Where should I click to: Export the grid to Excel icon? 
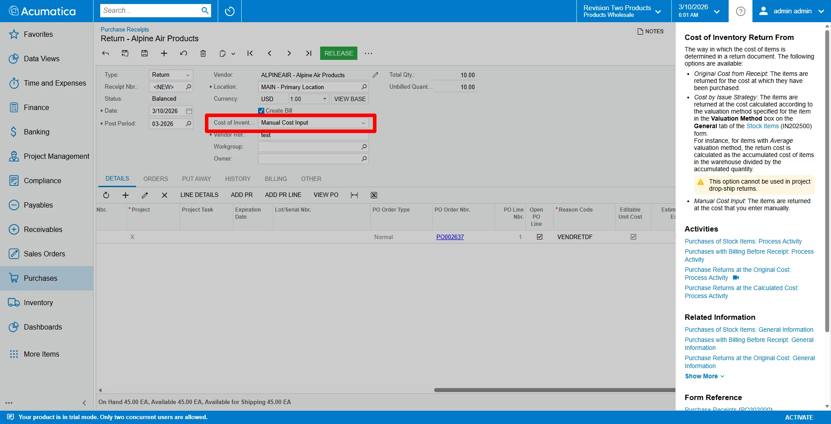tap(374, 195)
